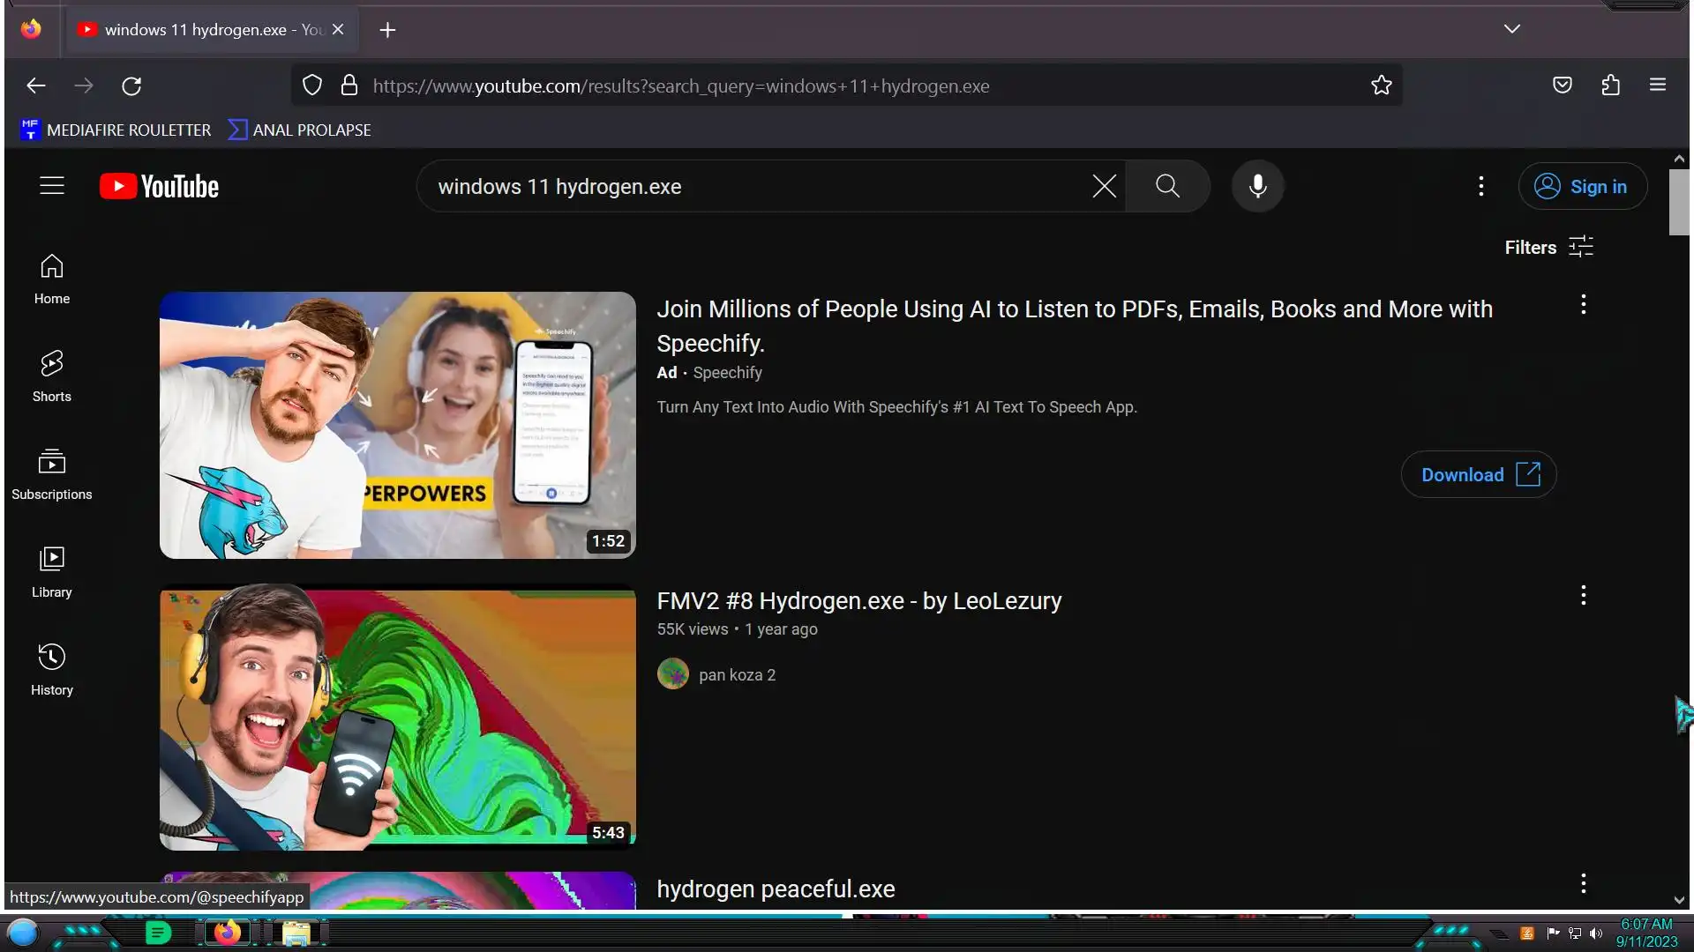Open Firefox tracking protection shield

312,86
